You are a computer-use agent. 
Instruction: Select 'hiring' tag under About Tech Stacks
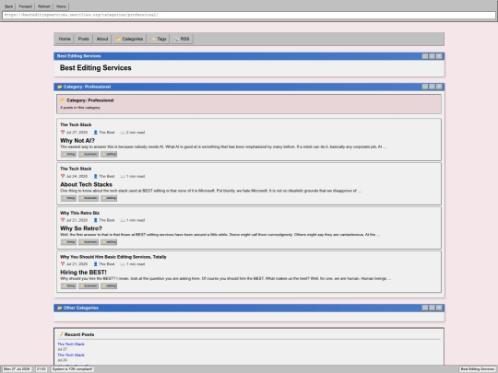click(68, 198)
